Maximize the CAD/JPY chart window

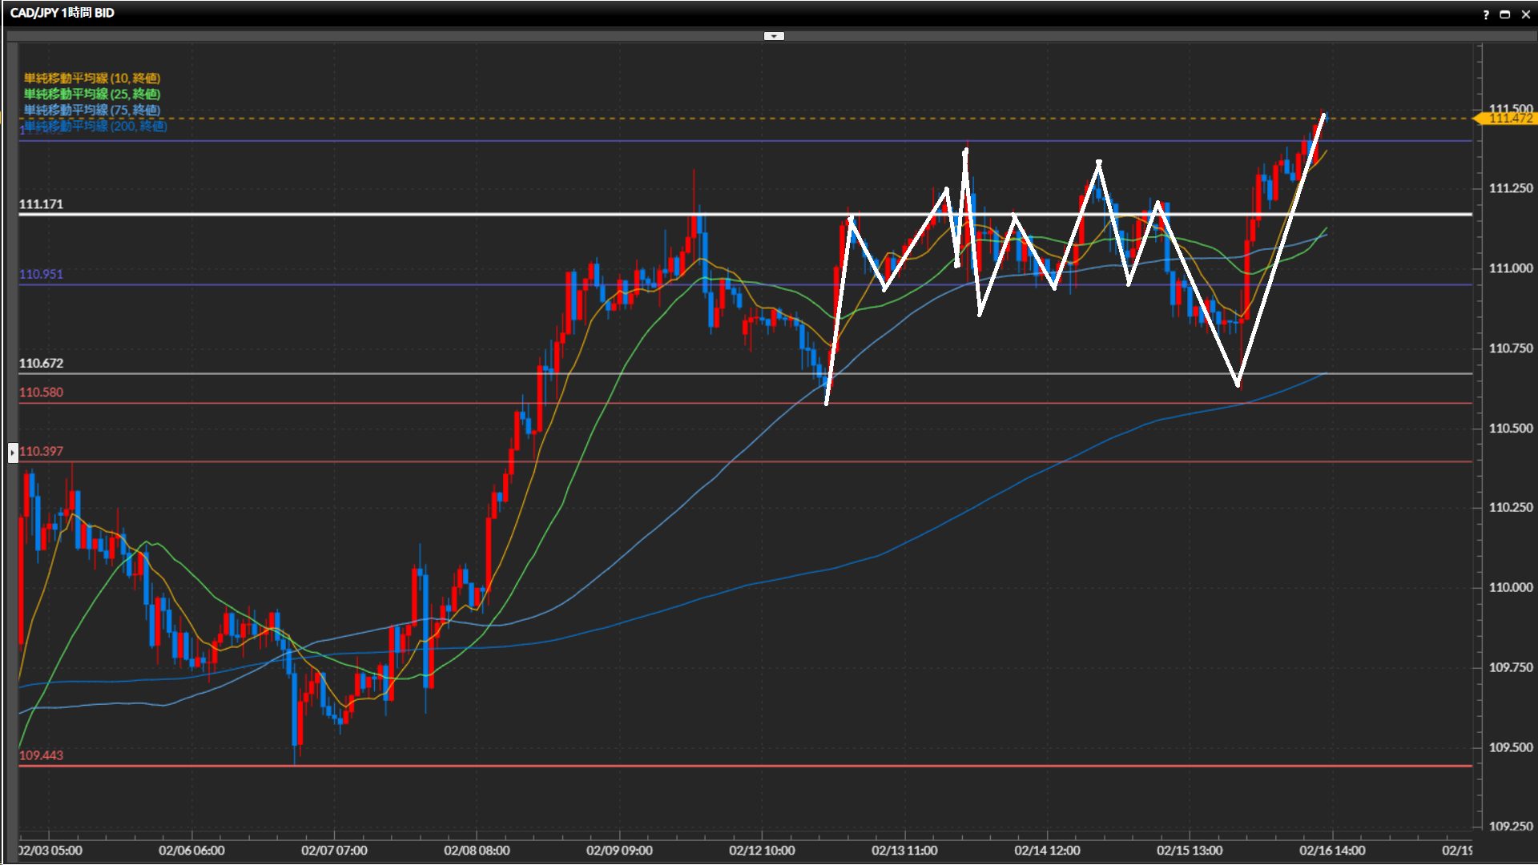point(1505,14)
